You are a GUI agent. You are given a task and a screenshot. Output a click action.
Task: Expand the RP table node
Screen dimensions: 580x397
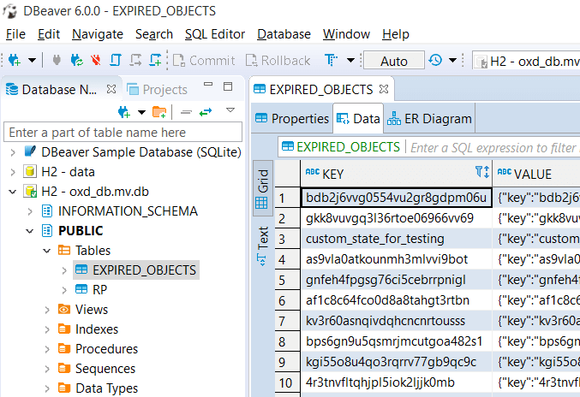pyautogui.click(x=64, y=290)
